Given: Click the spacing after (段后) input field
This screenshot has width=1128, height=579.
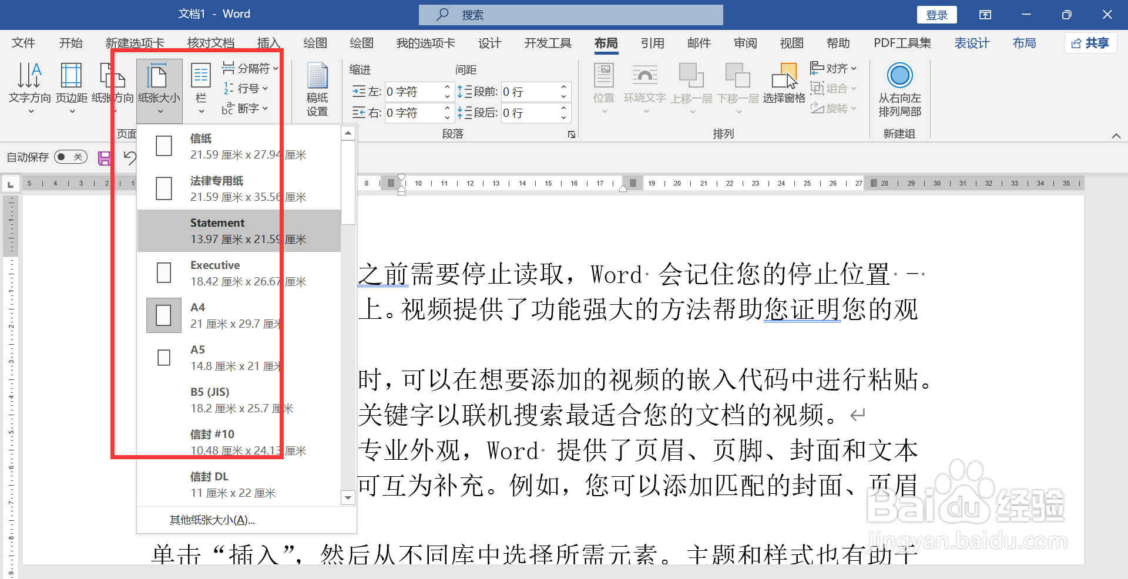Looking at the screenshot, I should click(x=529, y=113).
